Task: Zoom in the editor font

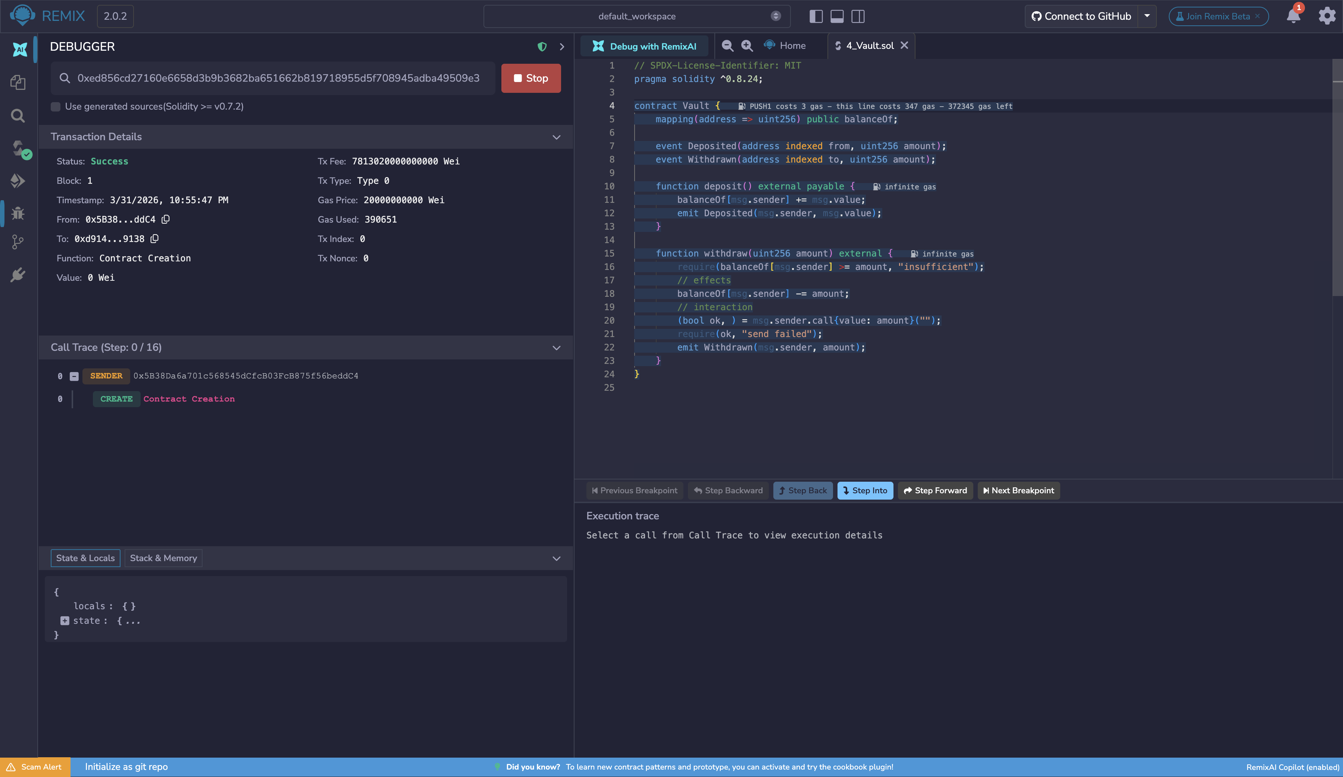Action: coord(747,46)
